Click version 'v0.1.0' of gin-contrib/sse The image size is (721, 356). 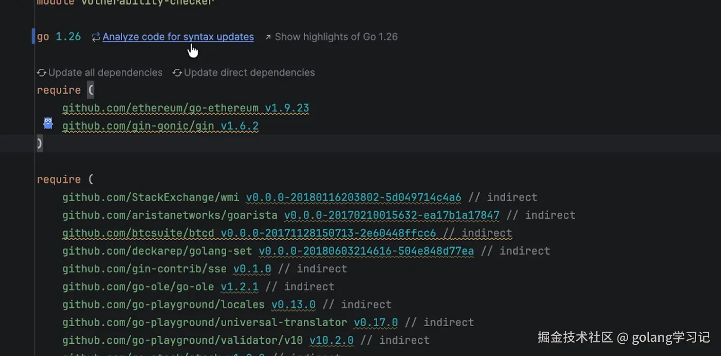click(x=252, y=269)
